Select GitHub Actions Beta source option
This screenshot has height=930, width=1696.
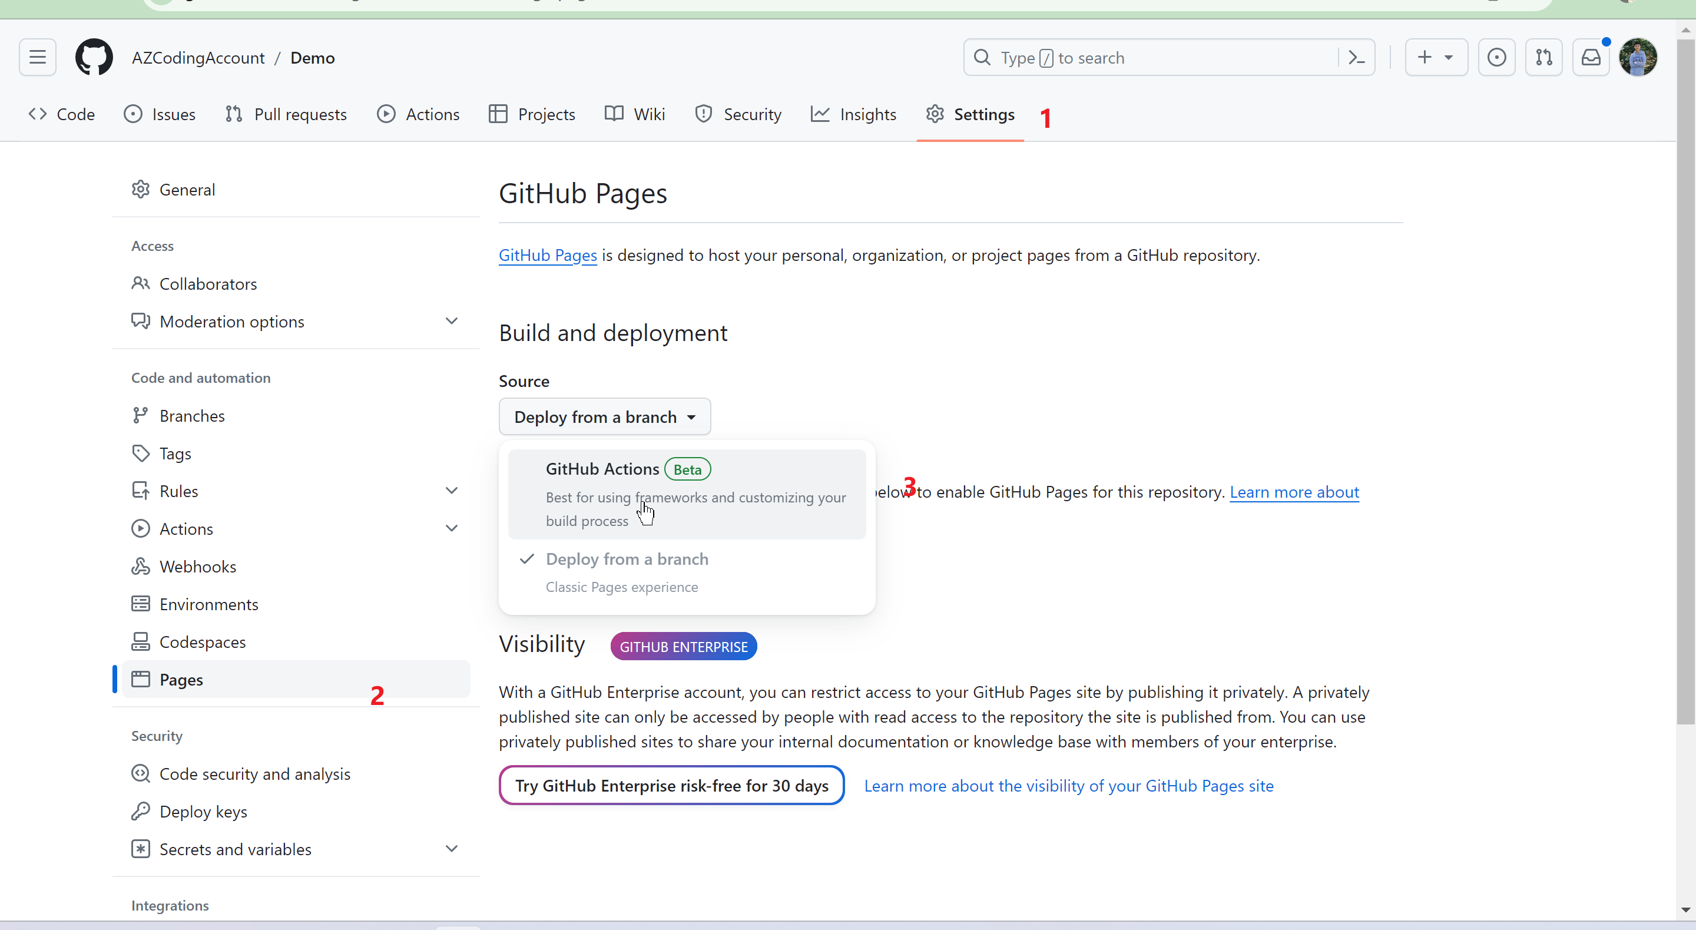686,494
